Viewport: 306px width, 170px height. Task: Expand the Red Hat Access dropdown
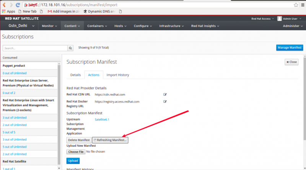[262, 19]
